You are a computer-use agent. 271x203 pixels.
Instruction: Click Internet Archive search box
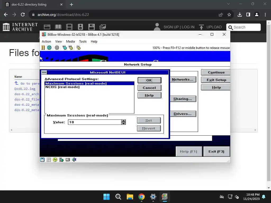coord(243,27)
